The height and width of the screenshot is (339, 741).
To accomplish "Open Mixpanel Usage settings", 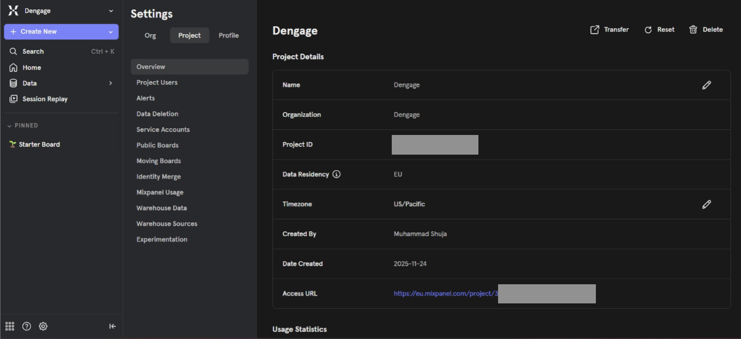I will [160, 192].
